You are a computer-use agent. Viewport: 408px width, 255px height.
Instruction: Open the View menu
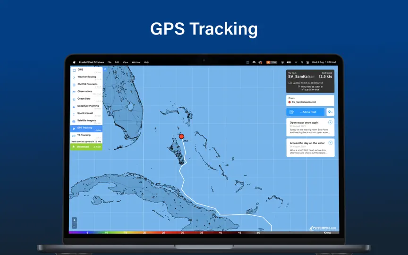[x=126, y=62]
